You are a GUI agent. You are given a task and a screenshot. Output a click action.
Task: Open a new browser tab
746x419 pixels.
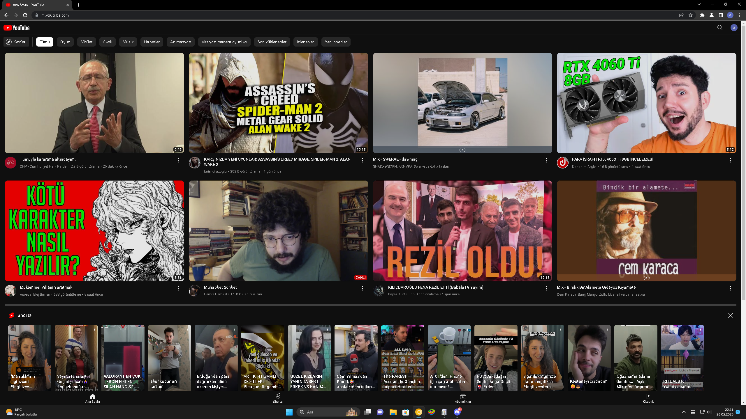point(79,5)
